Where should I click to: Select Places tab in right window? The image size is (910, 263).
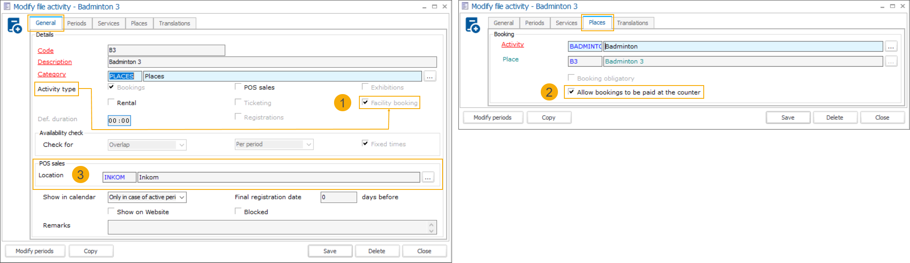(597, 23)
